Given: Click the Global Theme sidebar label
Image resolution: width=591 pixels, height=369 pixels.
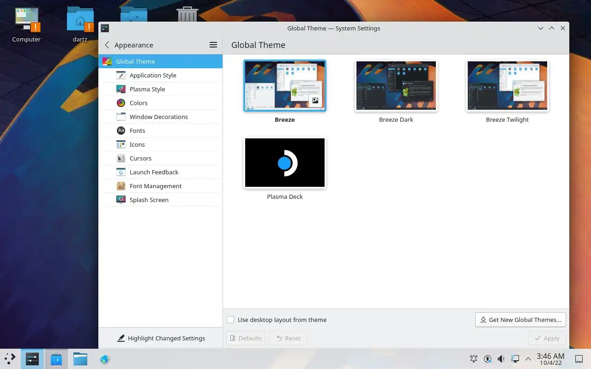Looking at the screenshot, I should [135, 61].
